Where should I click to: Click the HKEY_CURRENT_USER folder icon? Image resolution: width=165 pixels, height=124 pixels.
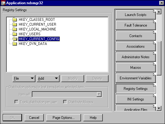15,24
